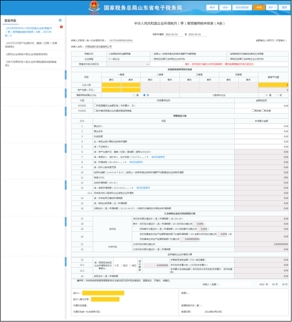Click the 从业人数 季度平均值 cell
The width and height of the screenshot is (292, 322).
tap(273, 85)
